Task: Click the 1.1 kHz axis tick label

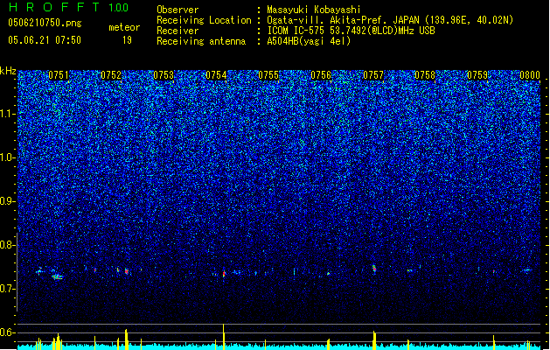Action: (x=8, y=114)
